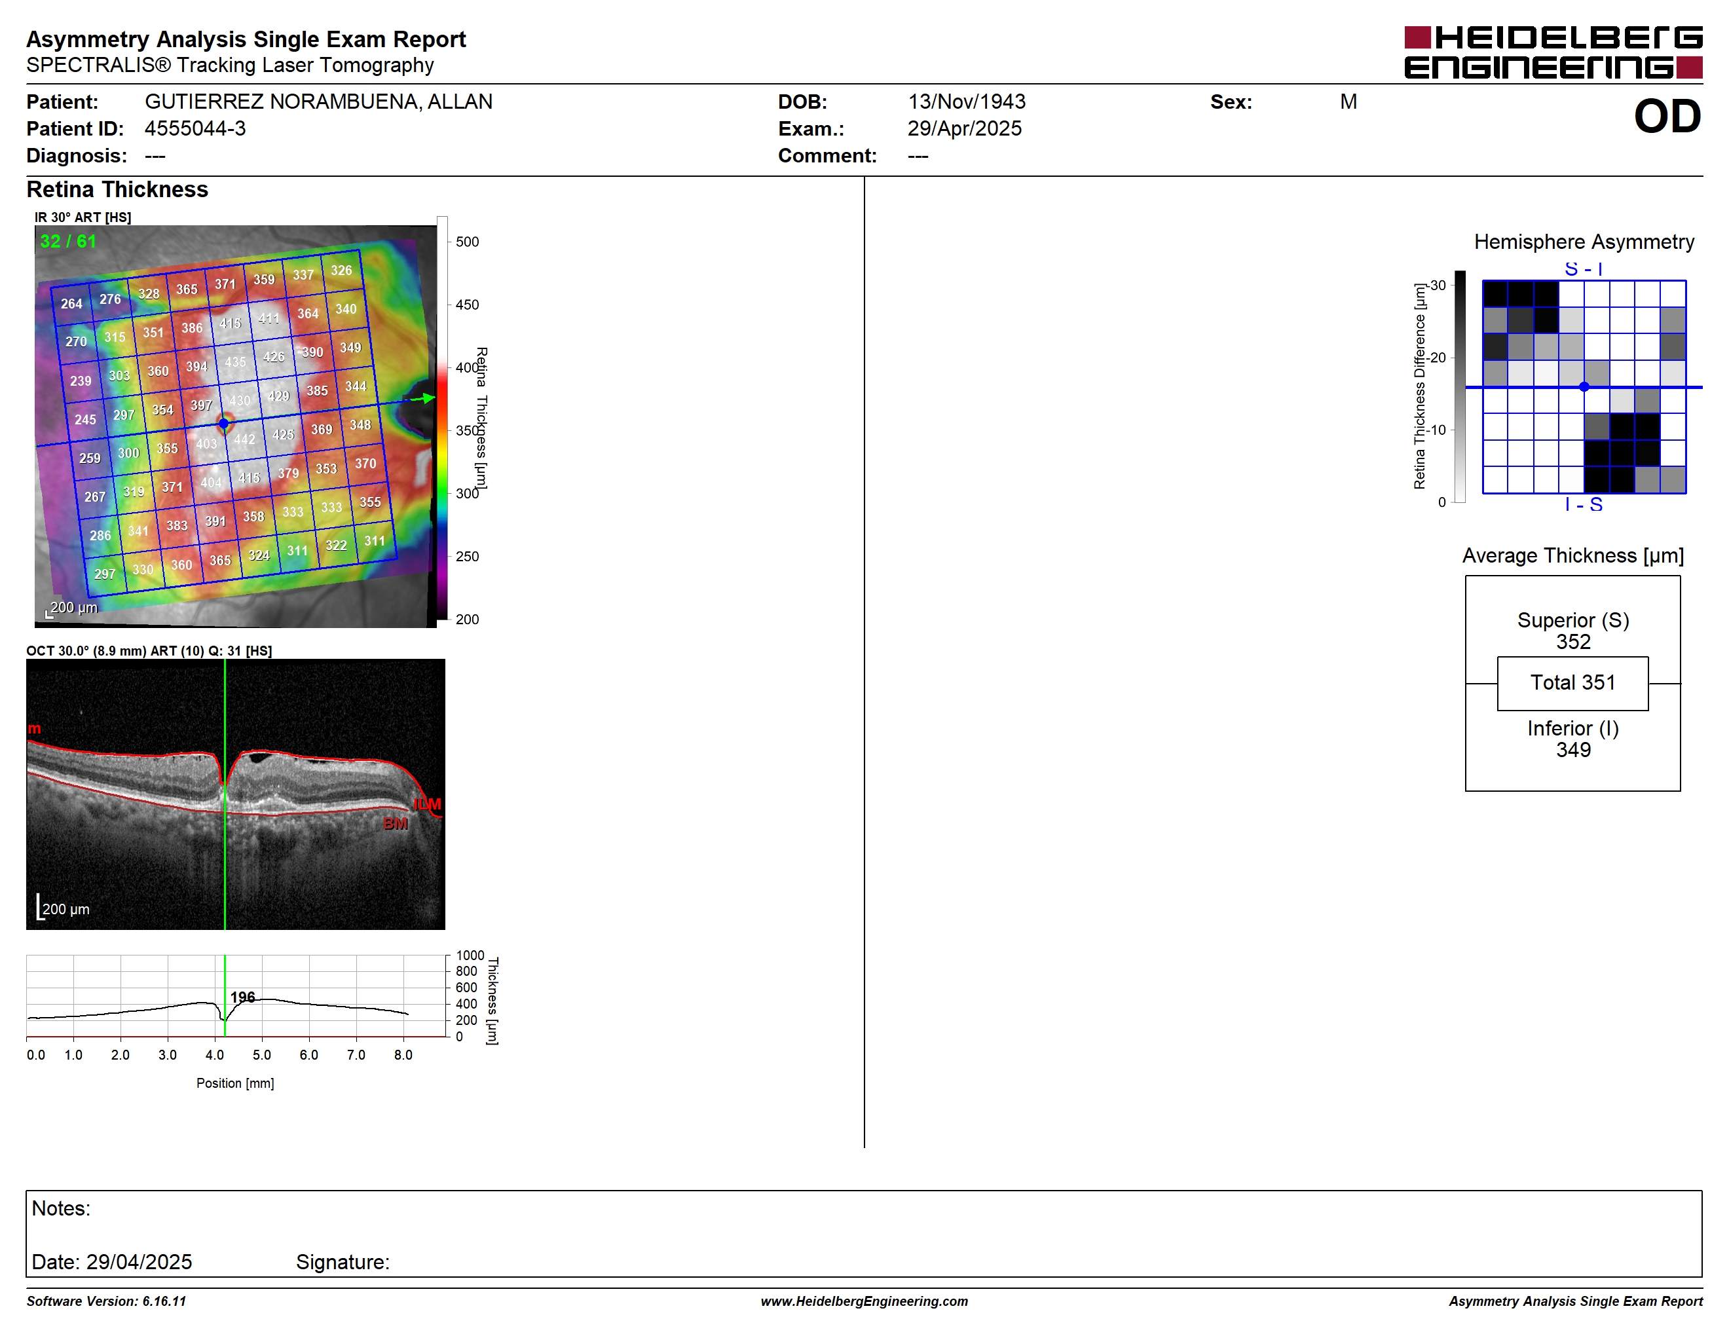Click grid cell value 430

(240, 401)
